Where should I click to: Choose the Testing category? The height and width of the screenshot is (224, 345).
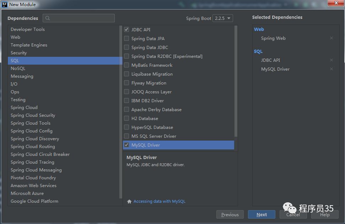coord(64,100)
